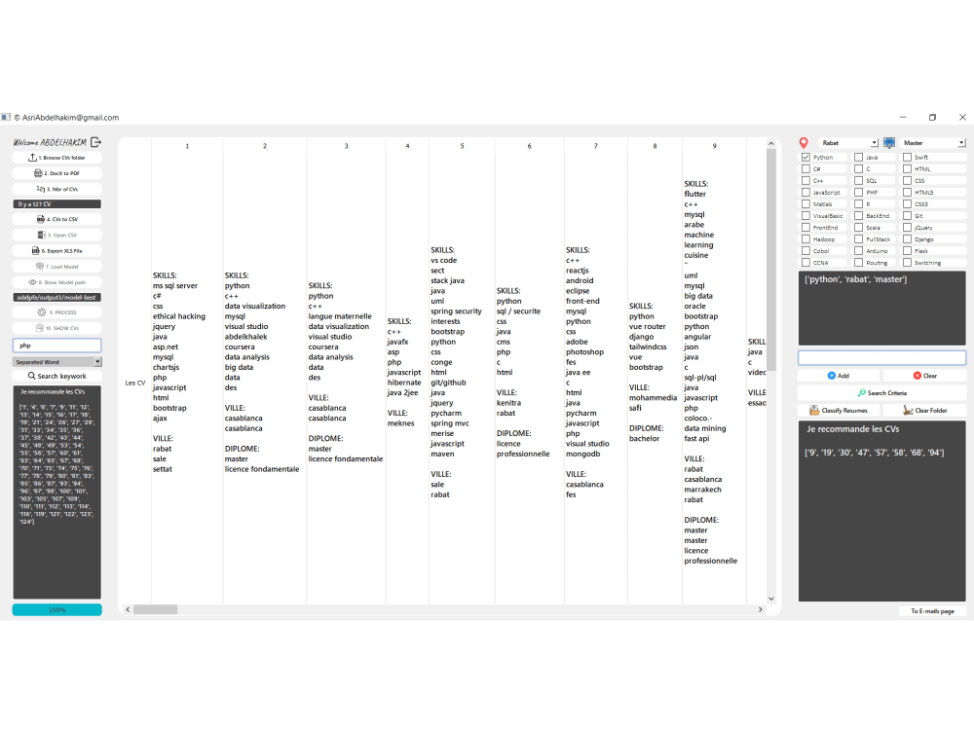This screenshot has height=730, width=974.
Task: Open the Rabat city dropdown
Action: point(848,143)
